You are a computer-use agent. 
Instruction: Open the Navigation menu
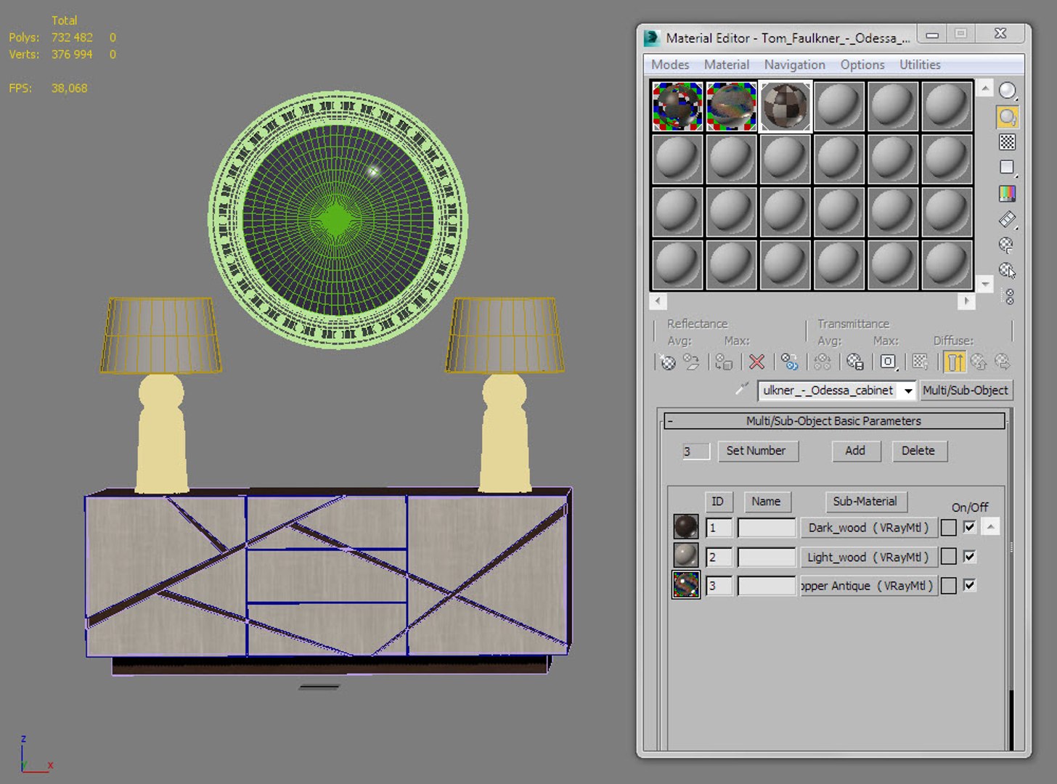794,65
